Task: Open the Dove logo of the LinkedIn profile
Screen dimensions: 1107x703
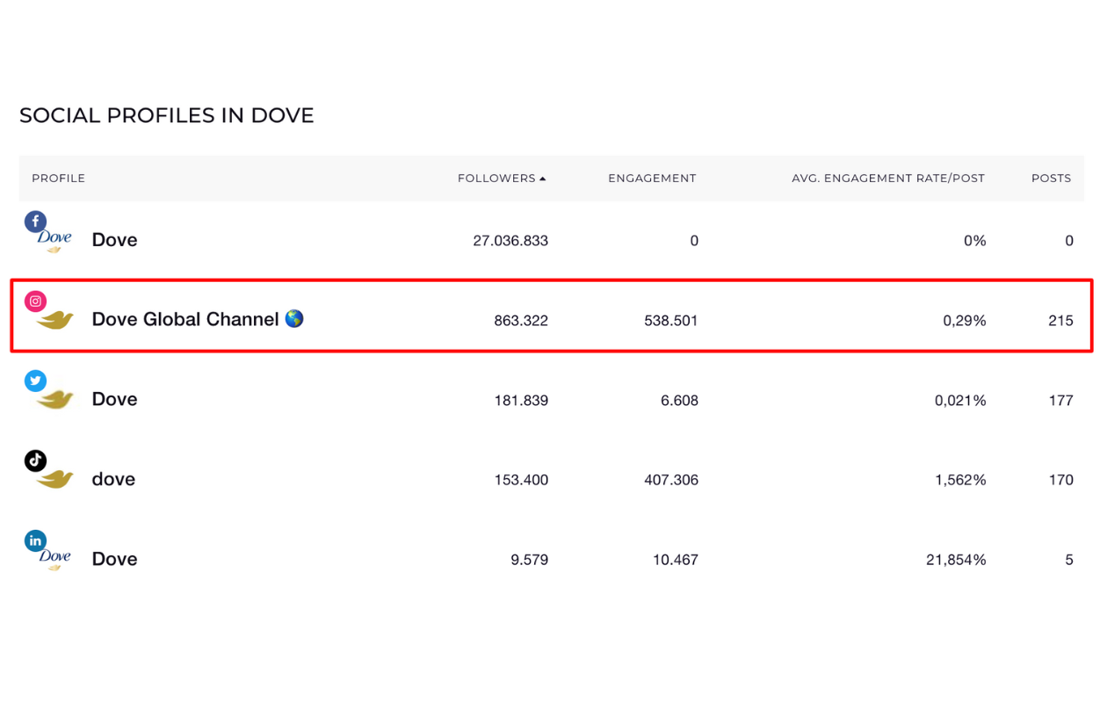Action: [54, 560]
